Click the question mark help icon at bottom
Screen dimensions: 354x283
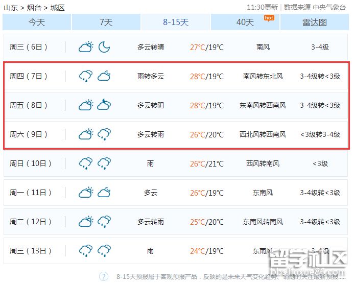[x=104, y=276]
